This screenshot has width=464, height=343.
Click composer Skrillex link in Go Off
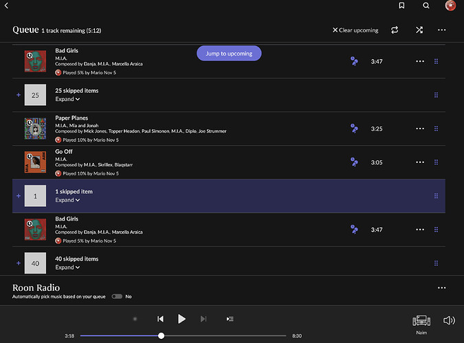click(x=105, y=165)
